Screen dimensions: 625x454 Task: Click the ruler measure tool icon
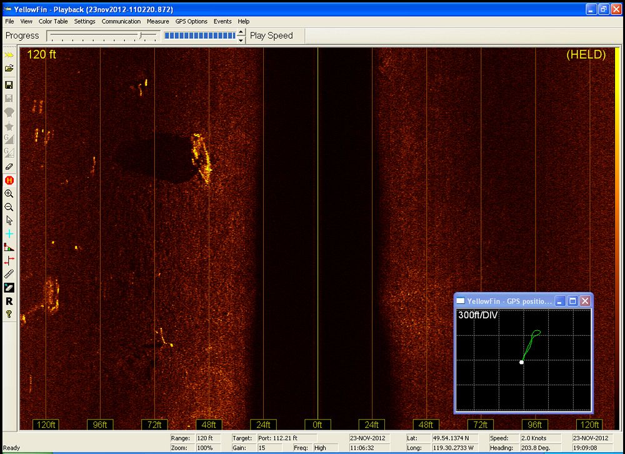(9, 274)
